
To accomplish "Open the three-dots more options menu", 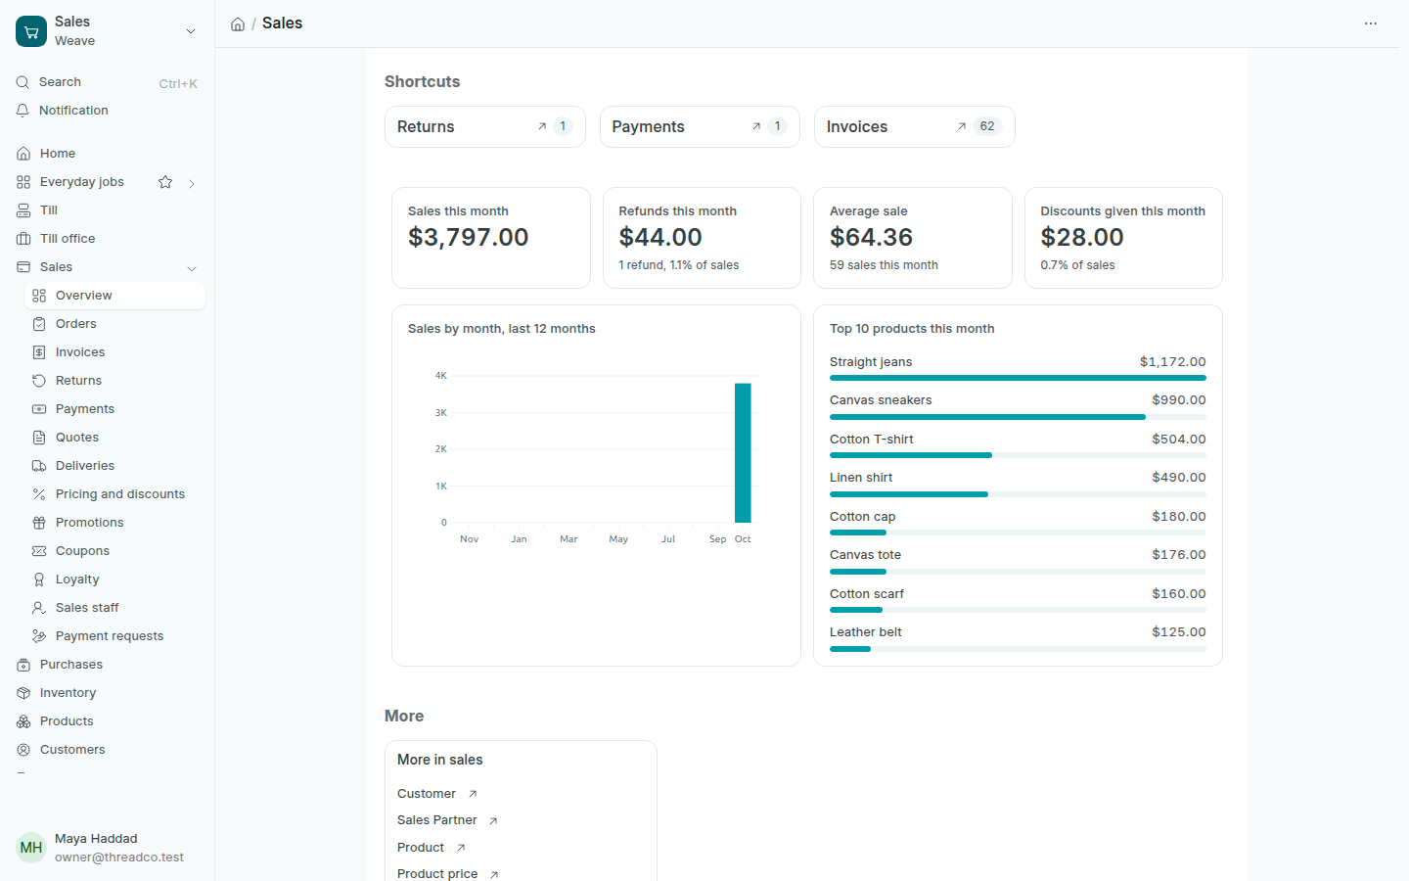I will click(1371, 23).
